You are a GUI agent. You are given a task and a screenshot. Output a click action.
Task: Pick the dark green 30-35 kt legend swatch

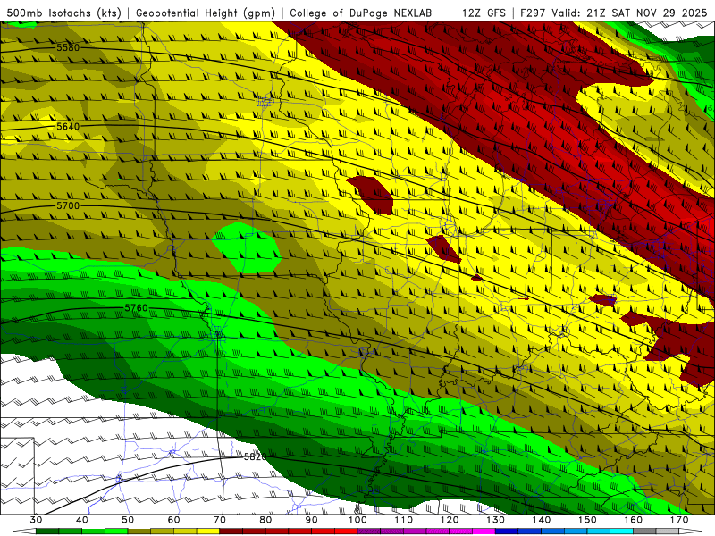pyautogui.click(x=47, y=532)
